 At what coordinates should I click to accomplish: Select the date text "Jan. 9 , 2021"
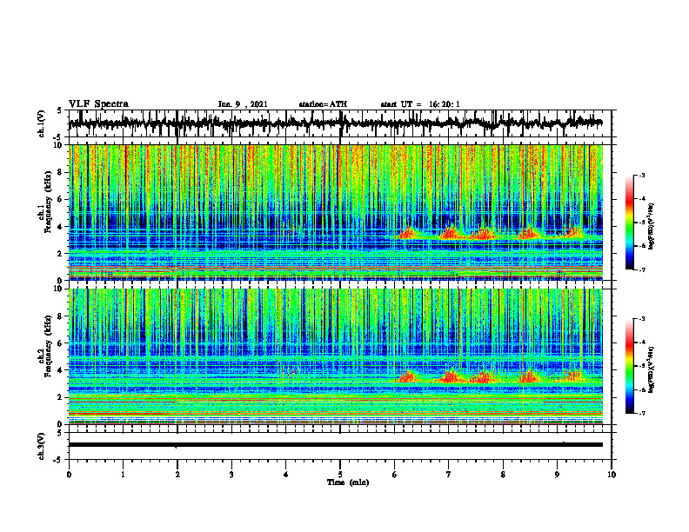pyautogui.click(x=243, y=104)
